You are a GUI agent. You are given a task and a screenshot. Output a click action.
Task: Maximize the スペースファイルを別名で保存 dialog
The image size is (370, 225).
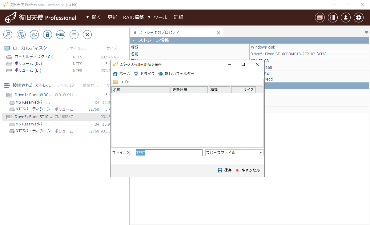[243, 64]
